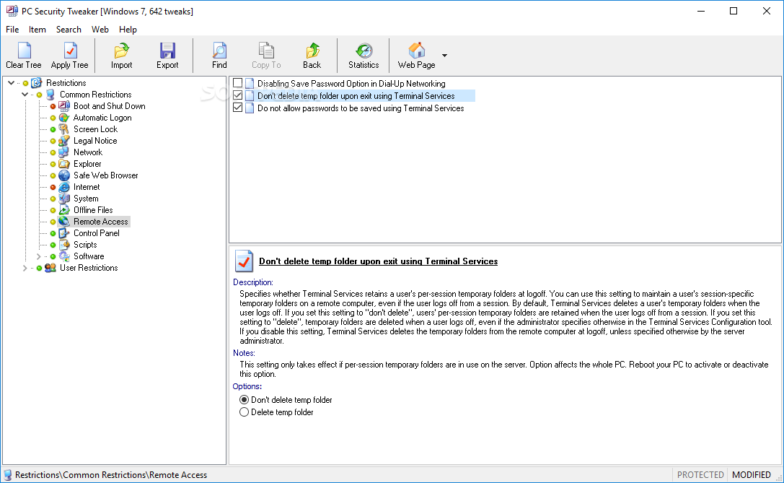This screenshot has width=784, height=483.
Task: Click the Export floppy disk icon
Action: point(167,51)
